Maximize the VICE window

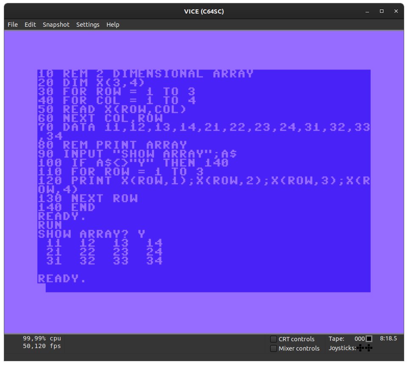click(381, 11)
